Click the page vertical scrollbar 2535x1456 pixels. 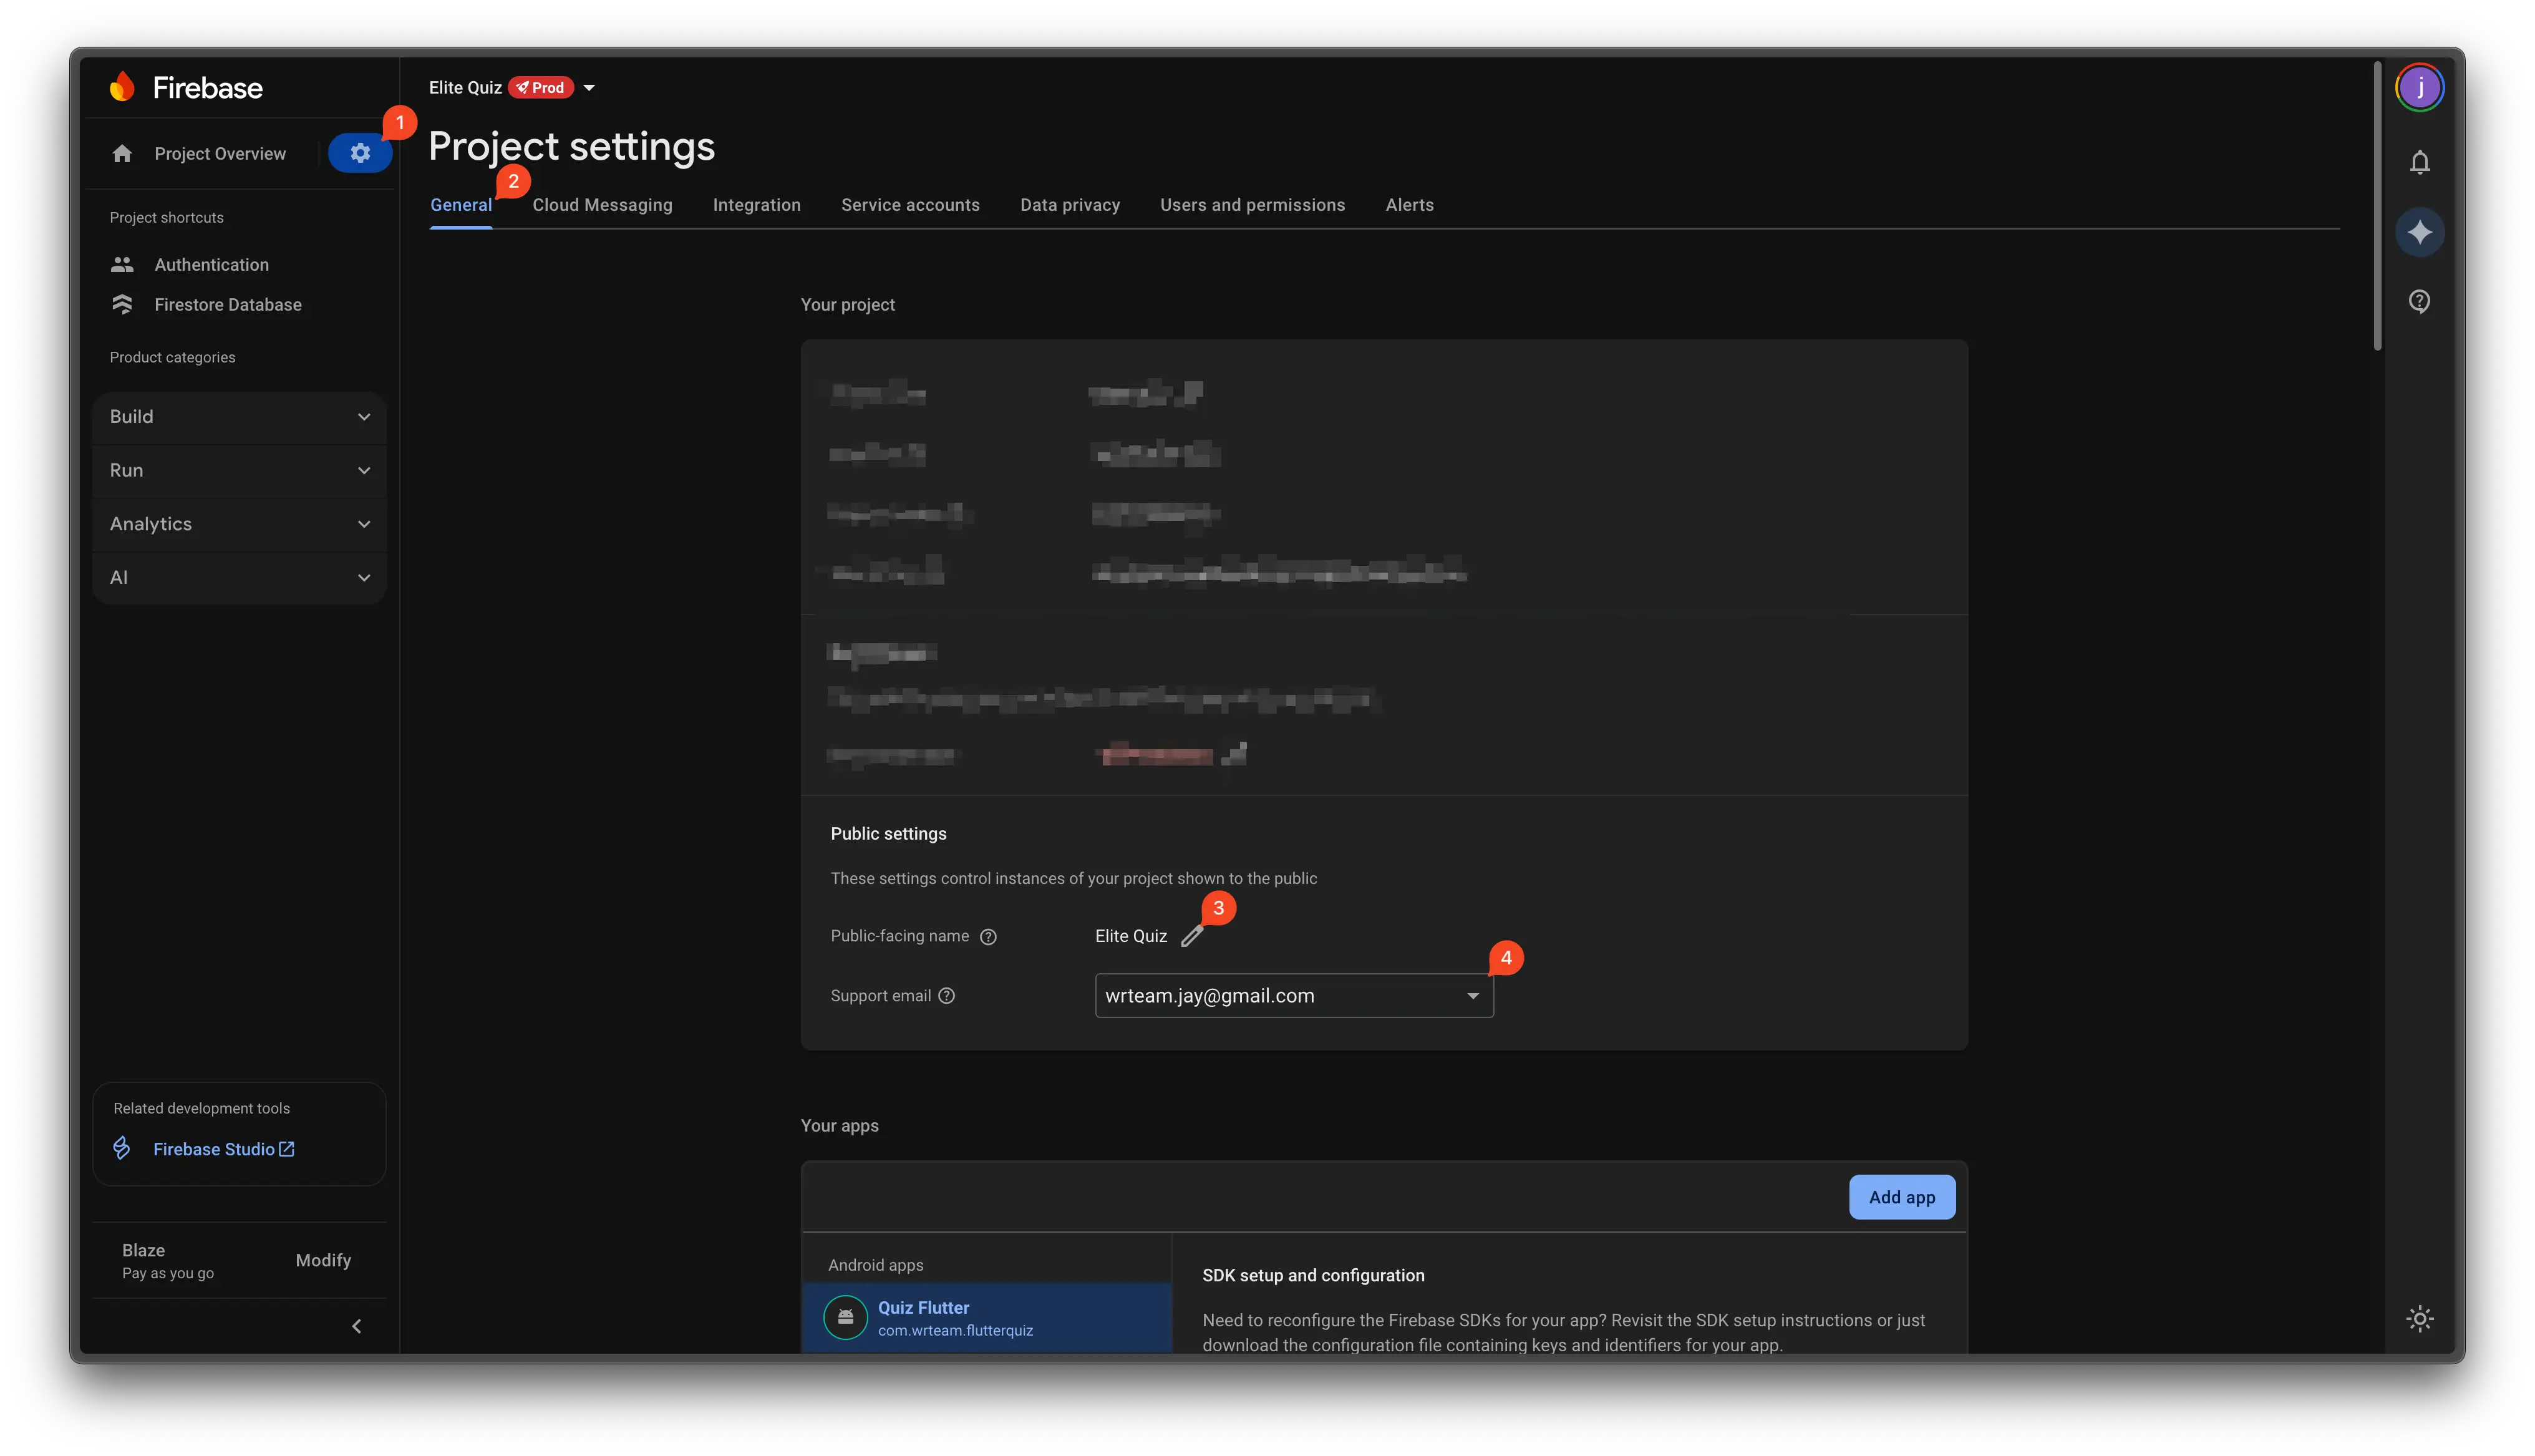pyautogui.click(x=2377, y=207)
